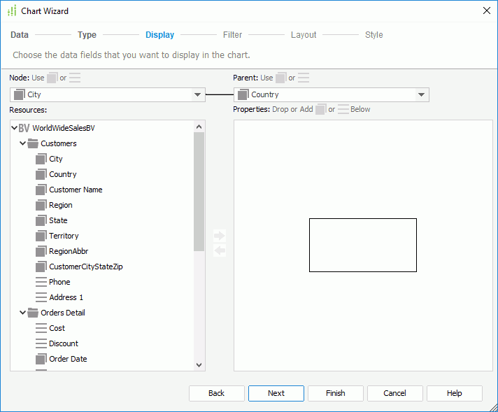Open the Node City dropdown
This screenshot has height=412, width=498.
(197, 94)
